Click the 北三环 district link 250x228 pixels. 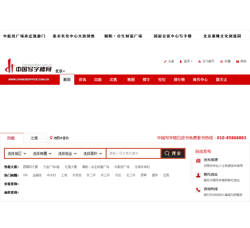click(x=131, y=175)
